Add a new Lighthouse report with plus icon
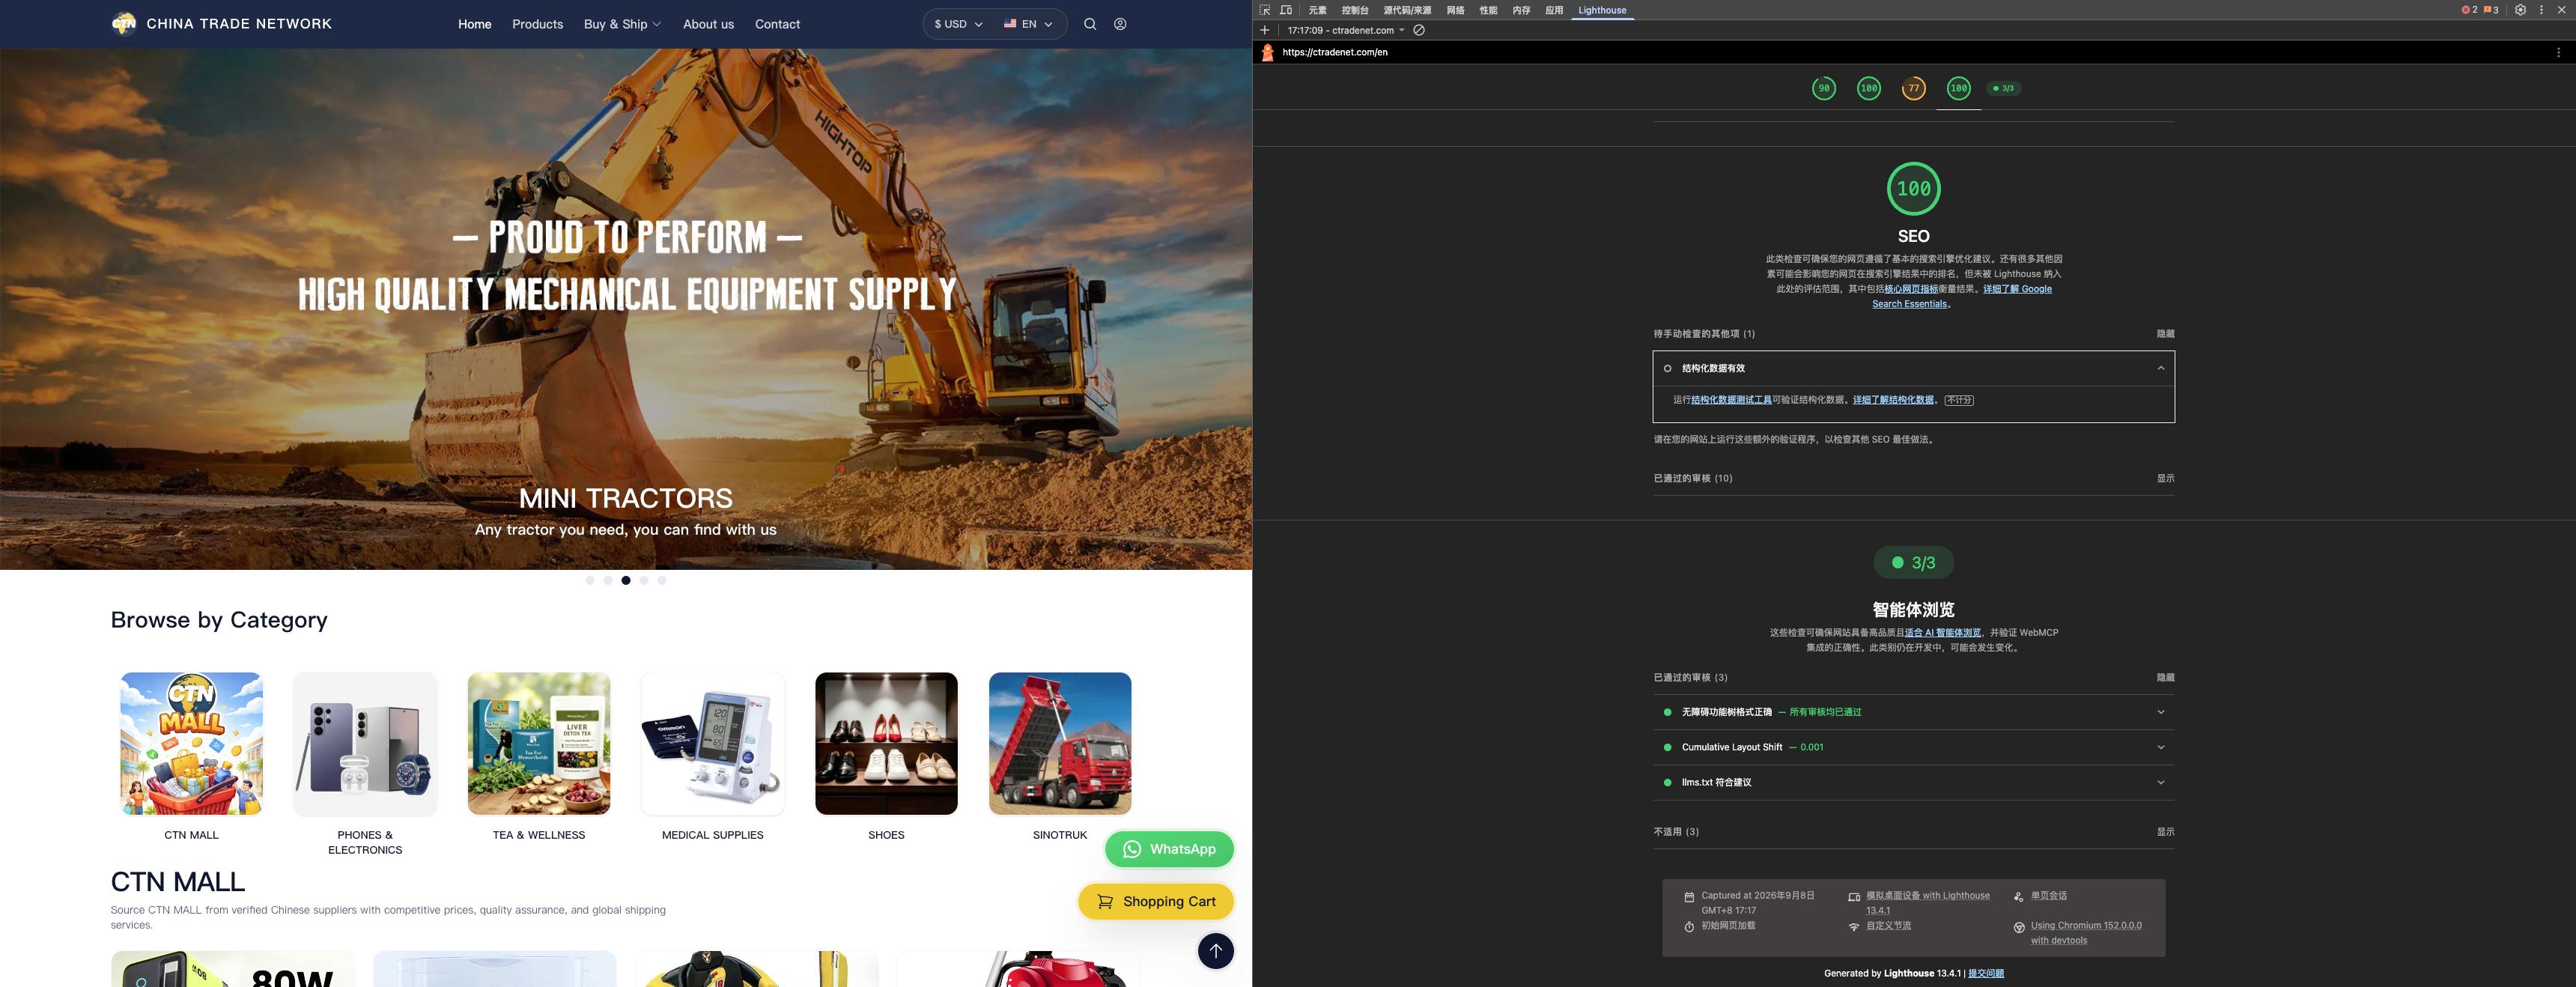This screenshot has width=2576, height=987. pos(1265,30)
